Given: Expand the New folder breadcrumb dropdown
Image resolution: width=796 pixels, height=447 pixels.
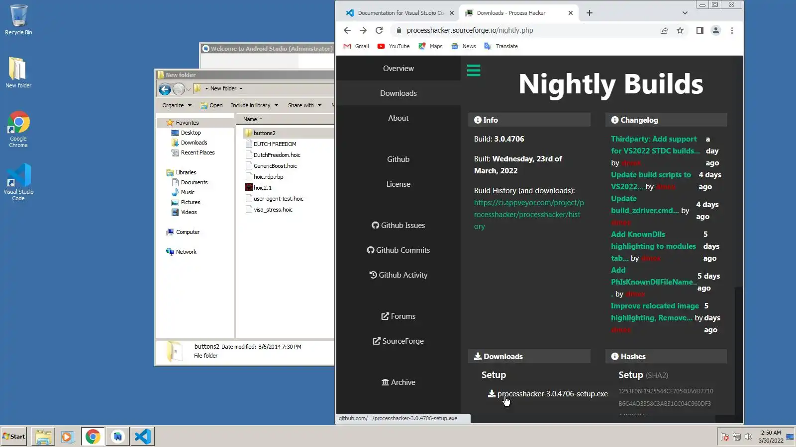Looking at the screenshot, I should (x=241, y=89).
